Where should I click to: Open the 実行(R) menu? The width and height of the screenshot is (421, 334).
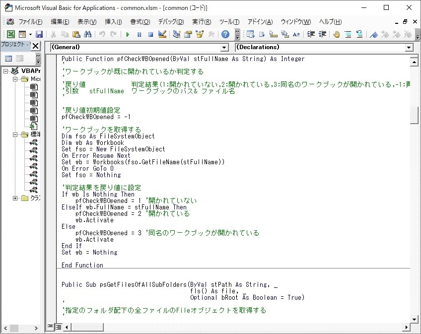202,22
